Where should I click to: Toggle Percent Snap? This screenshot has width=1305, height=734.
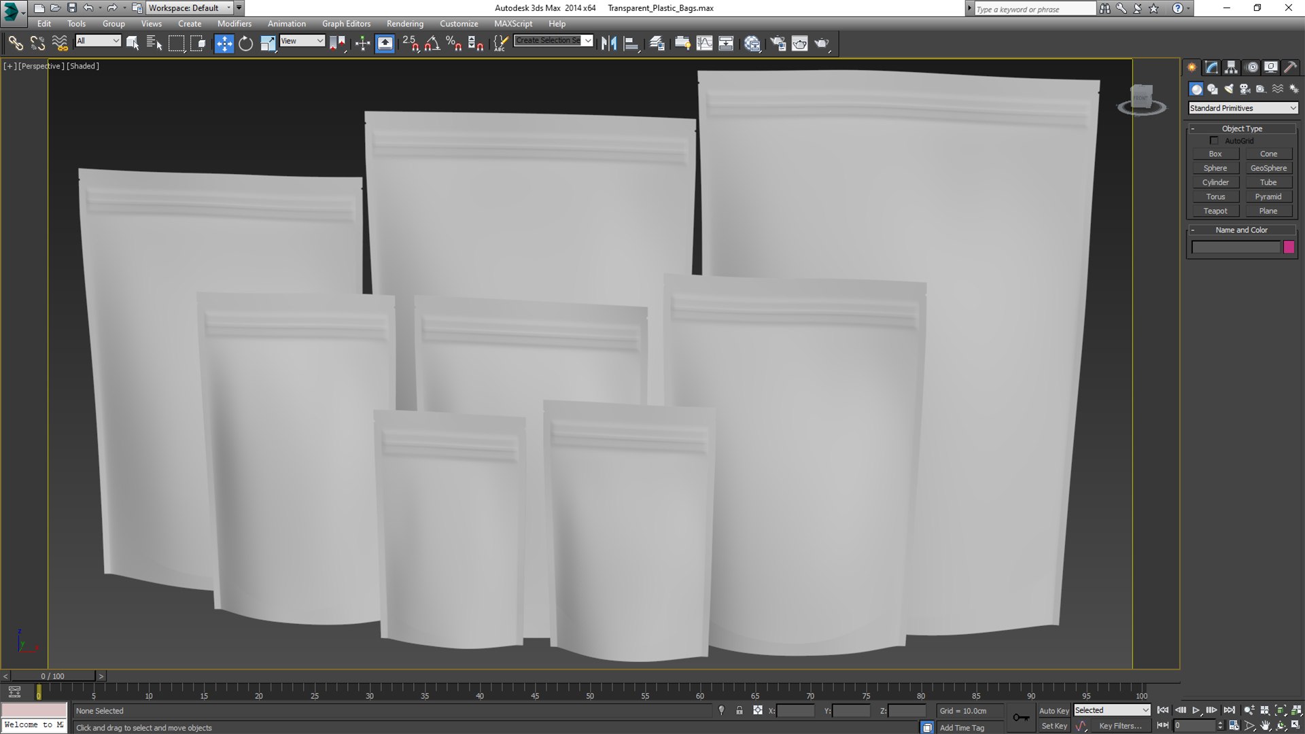click(x=454, y=43)
